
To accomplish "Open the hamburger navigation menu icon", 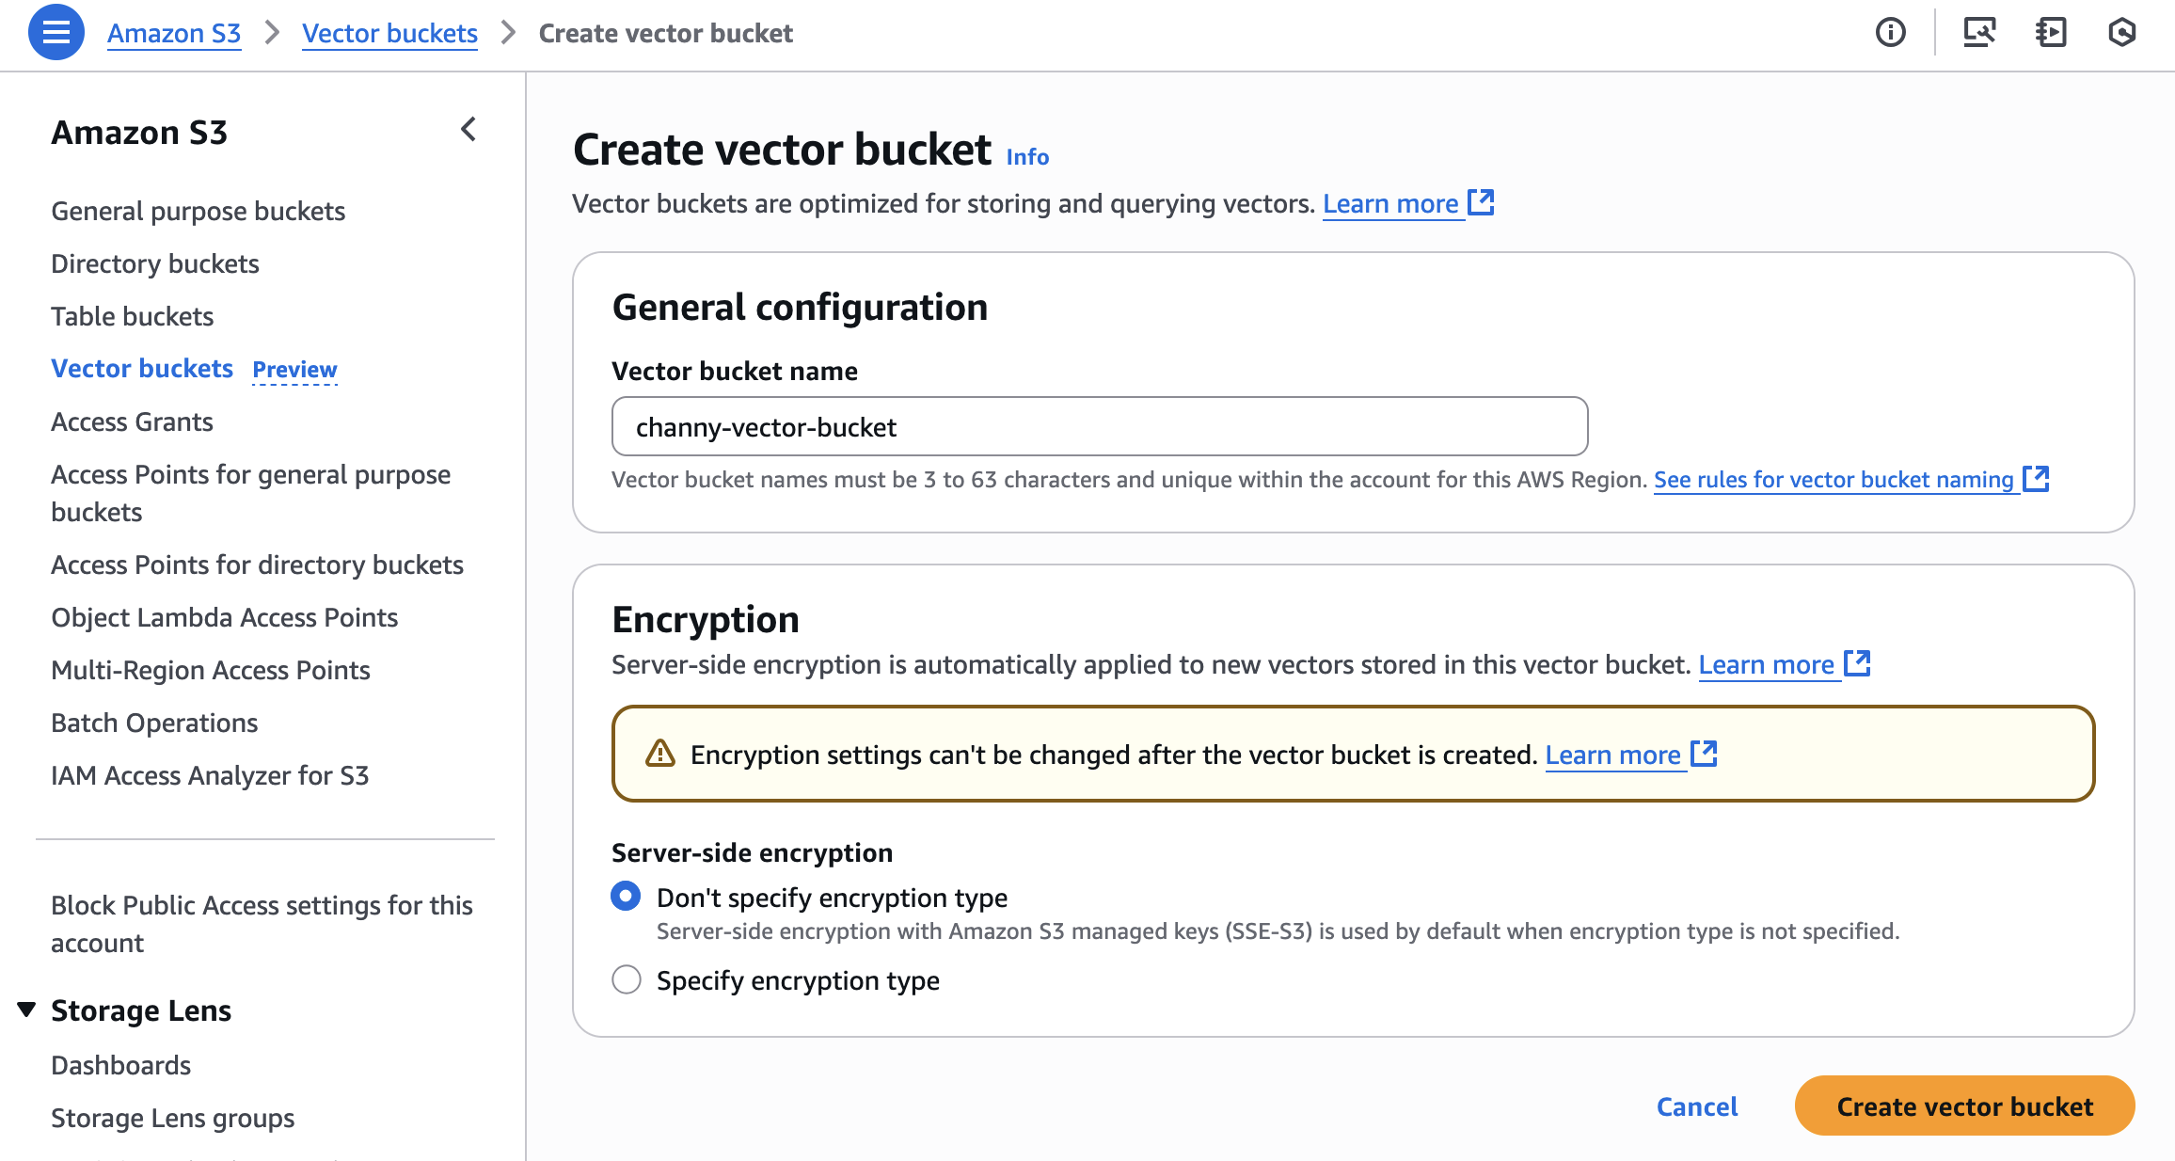I will (x=56, y=32).
